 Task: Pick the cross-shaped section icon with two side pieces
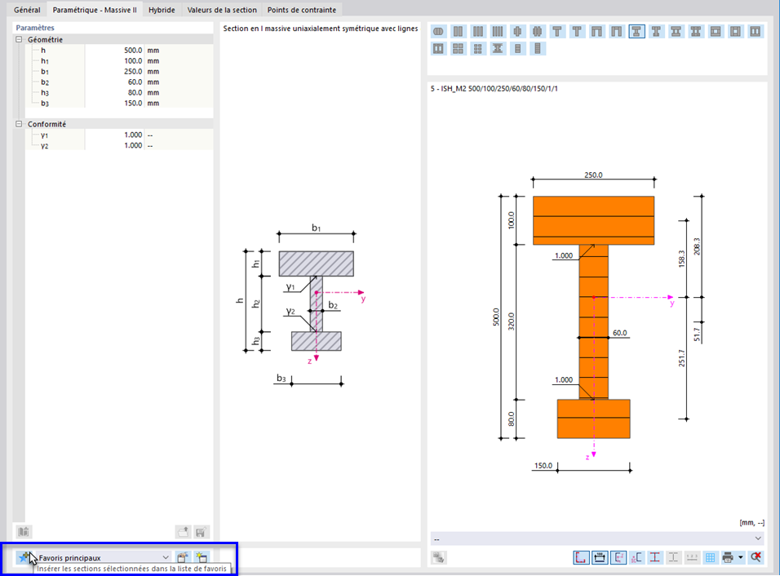[x=517, y=32]
